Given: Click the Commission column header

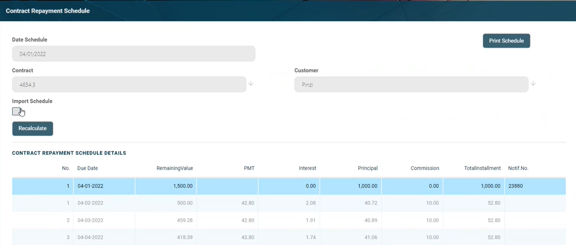Looking at the screenshot, I should tap(425, 168).
